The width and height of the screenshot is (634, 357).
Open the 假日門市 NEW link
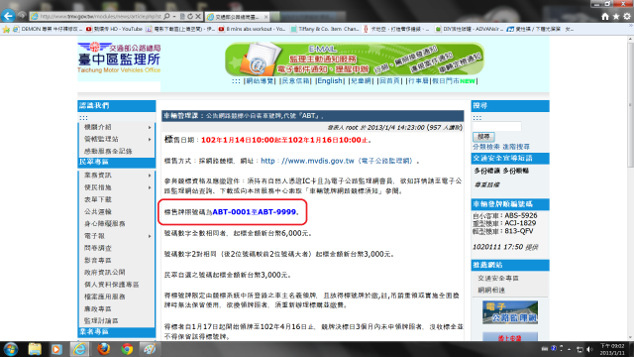[454, 81]
